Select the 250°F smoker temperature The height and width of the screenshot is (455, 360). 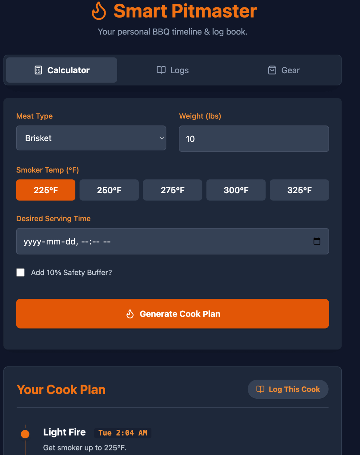[x=109, y=190]
